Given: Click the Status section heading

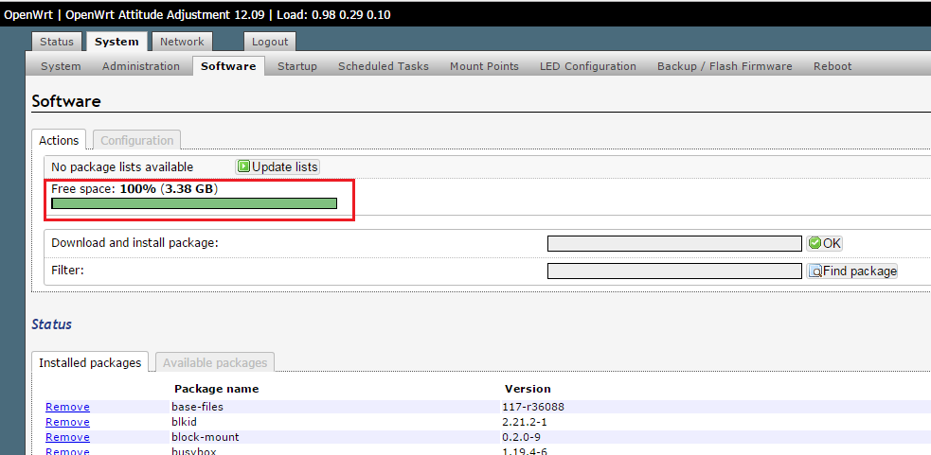Looking at the screenshot, I should (52, 324).
